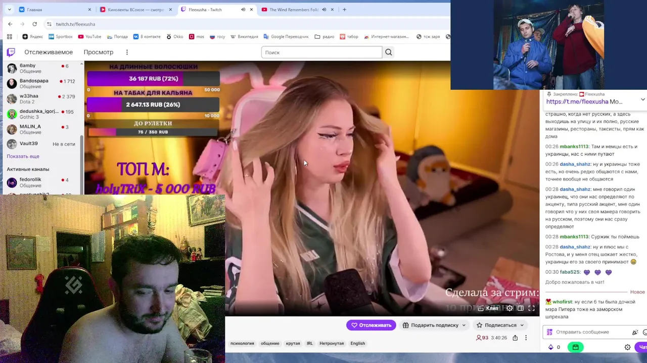The width and height of the screenshot is (647, 363).
Task: Click the site info icon in address bar
Action: 49,24
